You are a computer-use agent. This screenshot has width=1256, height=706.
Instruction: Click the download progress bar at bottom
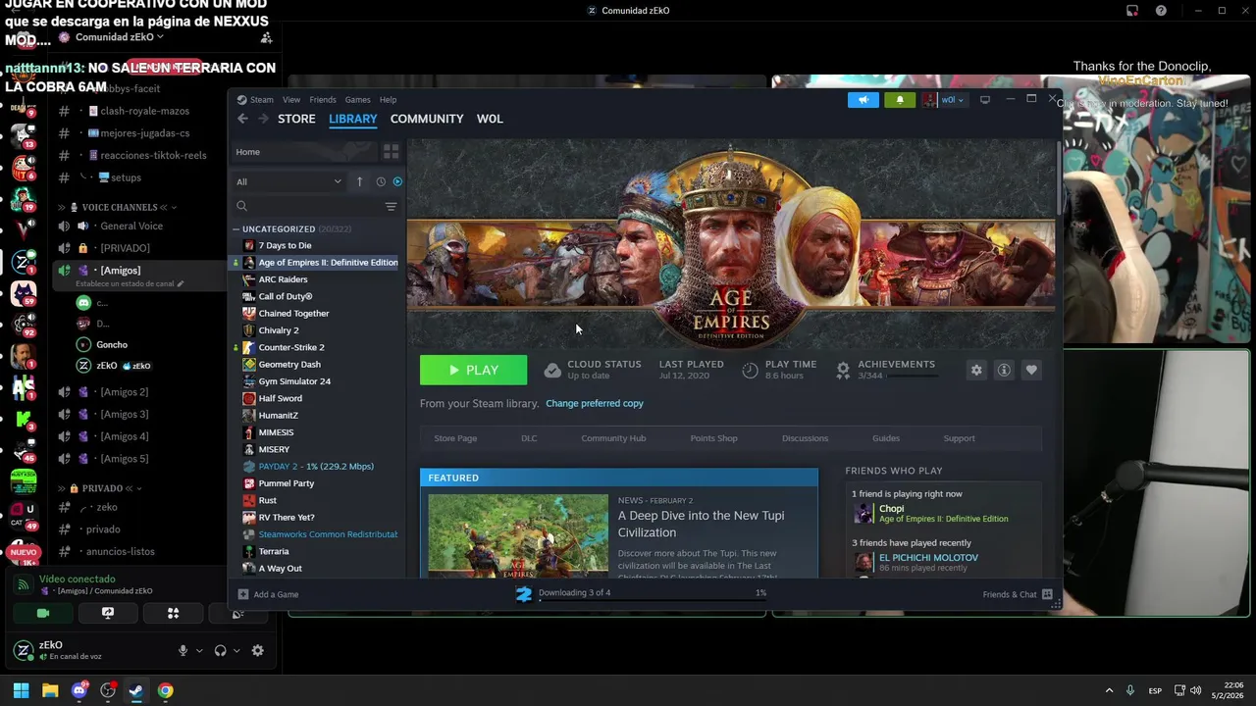(653, 599)
